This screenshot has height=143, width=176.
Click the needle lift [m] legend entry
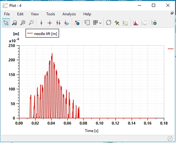(x=42, y=34)
